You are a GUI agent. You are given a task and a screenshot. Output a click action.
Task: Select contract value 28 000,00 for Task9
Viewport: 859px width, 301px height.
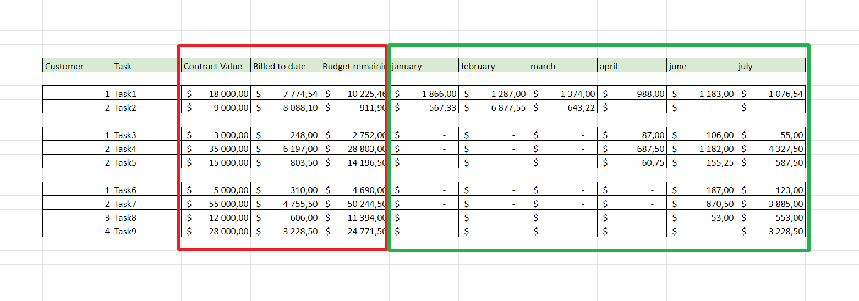(216, 231)
